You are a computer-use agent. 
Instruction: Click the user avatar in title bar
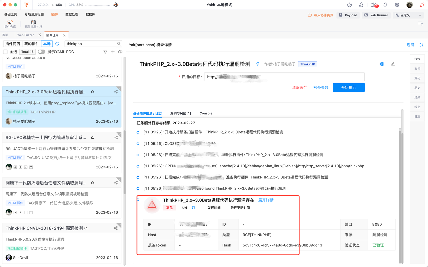[410, 5]
